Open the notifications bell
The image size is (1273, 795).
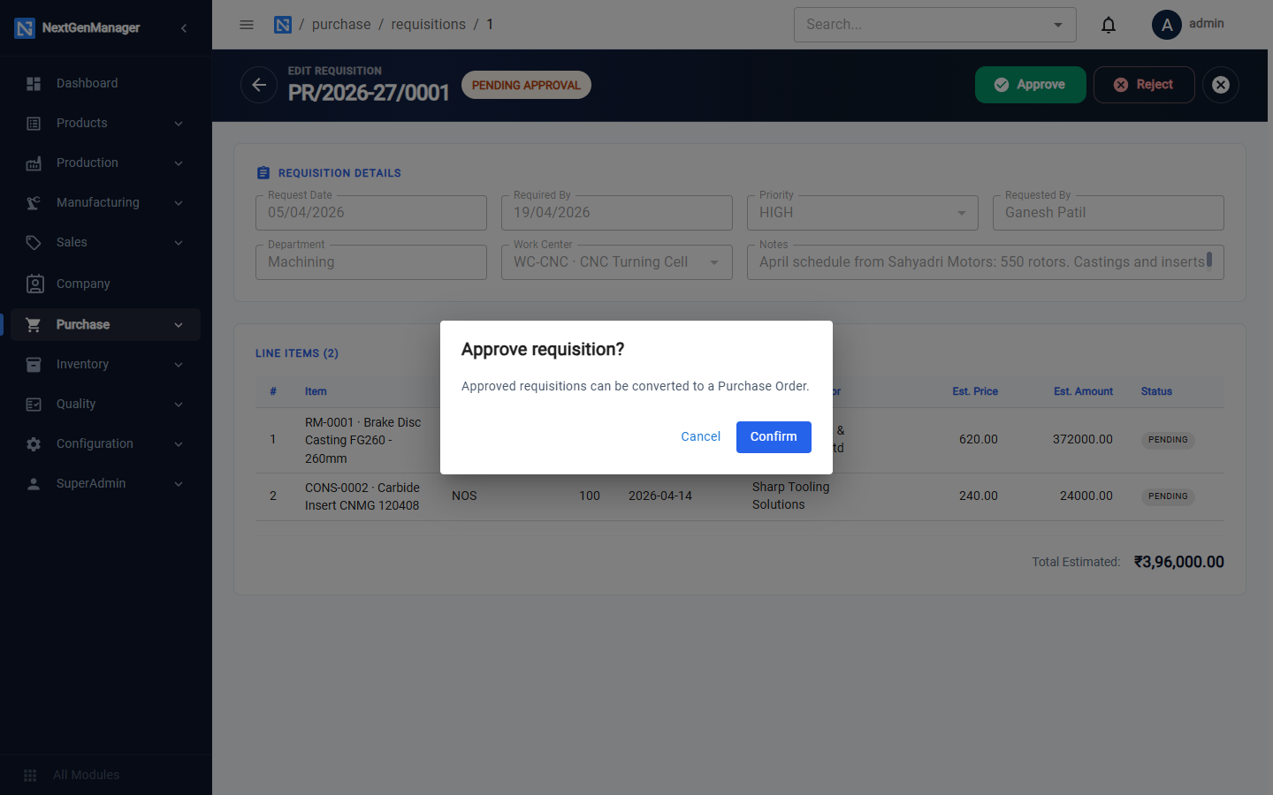click(1109, 25)
